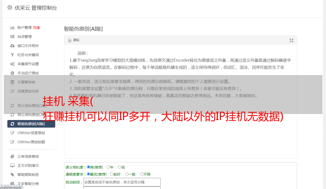Click the tag icon for 智能提取标签
326x189 pixels.
(x=12, y=175)
